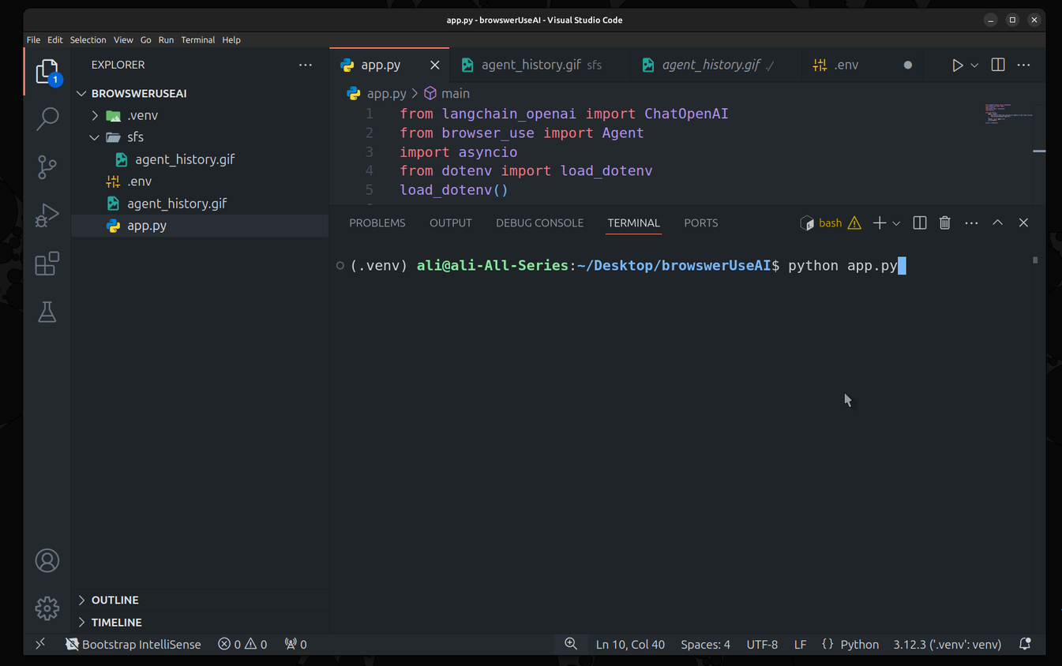Open the Help menu

[x=231, y=39]
